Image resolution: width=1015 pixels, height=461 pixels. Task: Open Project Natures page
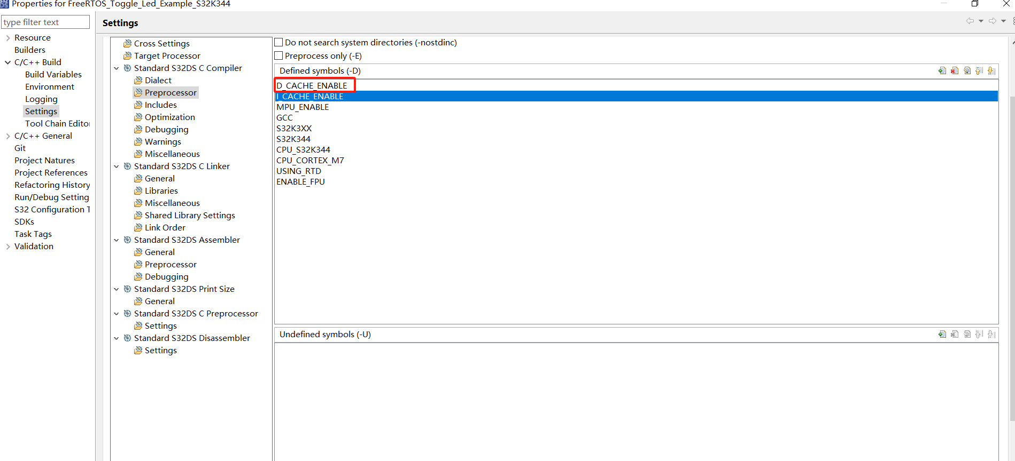point(44,160)
